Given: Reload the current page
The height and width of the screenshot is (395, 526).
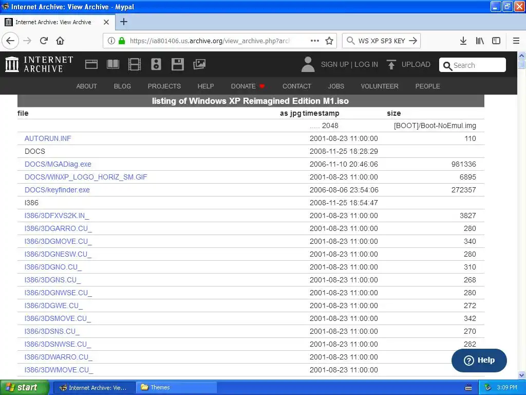Looking at the screenshot, I should tap(44, 41).
